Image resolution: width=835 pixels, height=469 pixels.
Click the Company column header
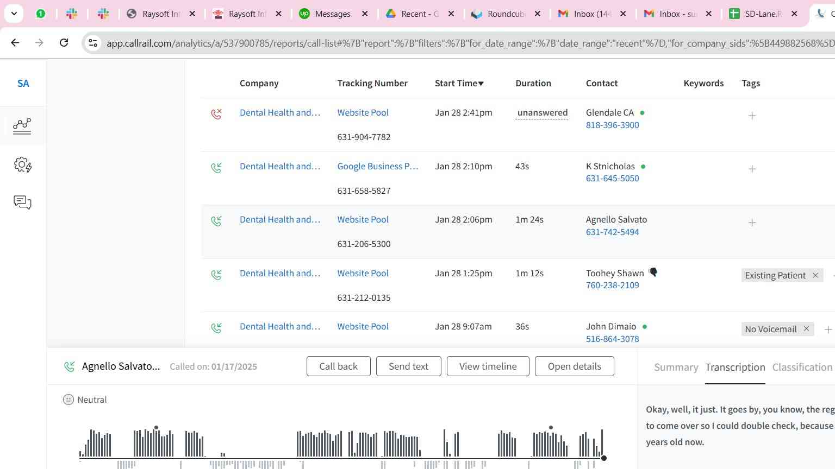pyautogui.click(x=259, y=83)
